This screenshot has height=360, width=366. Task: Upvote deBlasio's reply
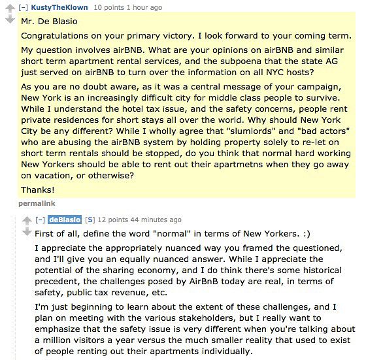pyautogui.click(x=27, y=221)
